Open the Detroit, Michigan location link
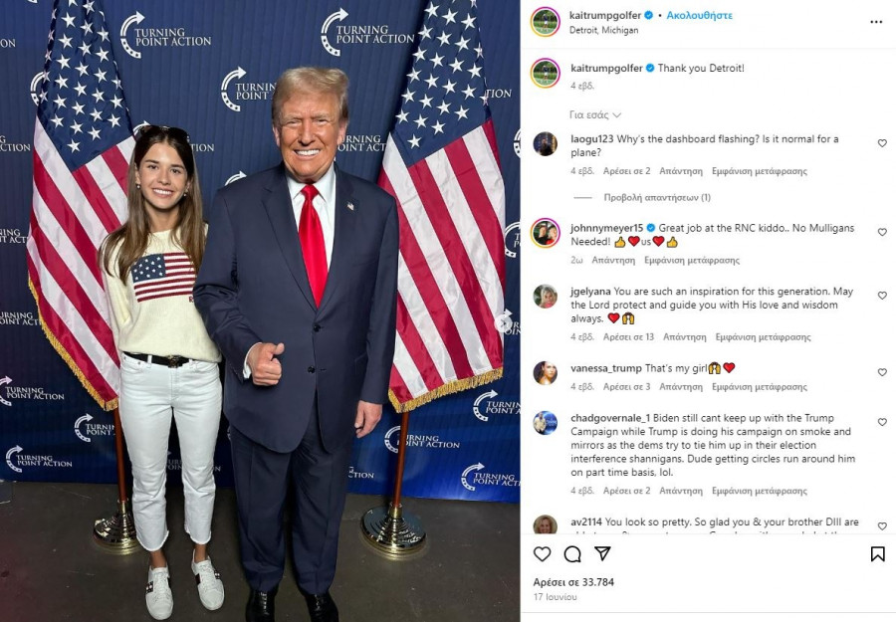 point(603,30)
